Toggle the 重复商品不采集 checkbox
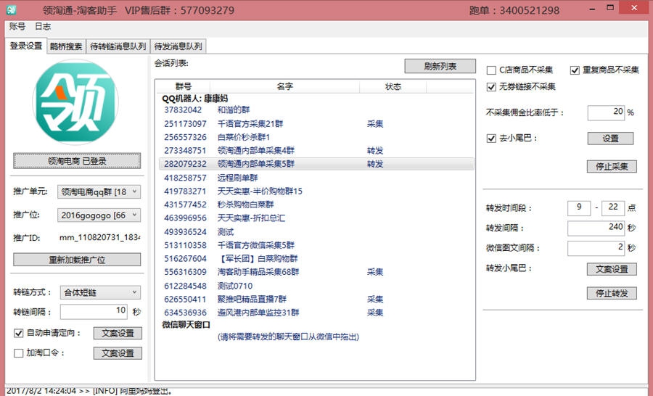The height and width of the screenshot is (396, 653). pyautogui.click(x=575, y=70)
